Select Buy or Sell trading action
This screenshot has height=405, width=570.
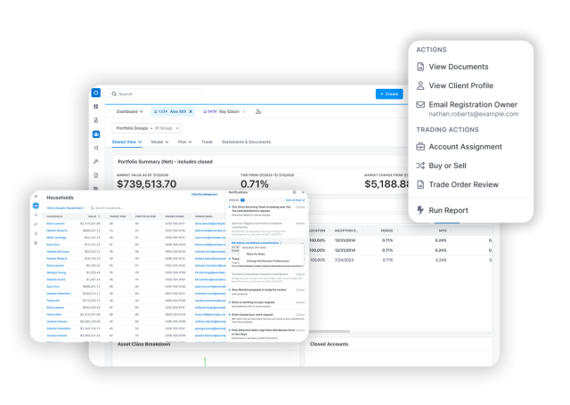442,166
